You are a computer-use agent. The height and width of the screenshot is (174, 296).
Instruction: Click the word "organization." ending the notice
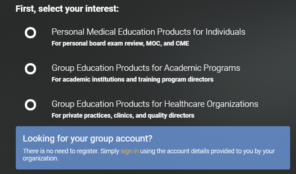point(41,158)
